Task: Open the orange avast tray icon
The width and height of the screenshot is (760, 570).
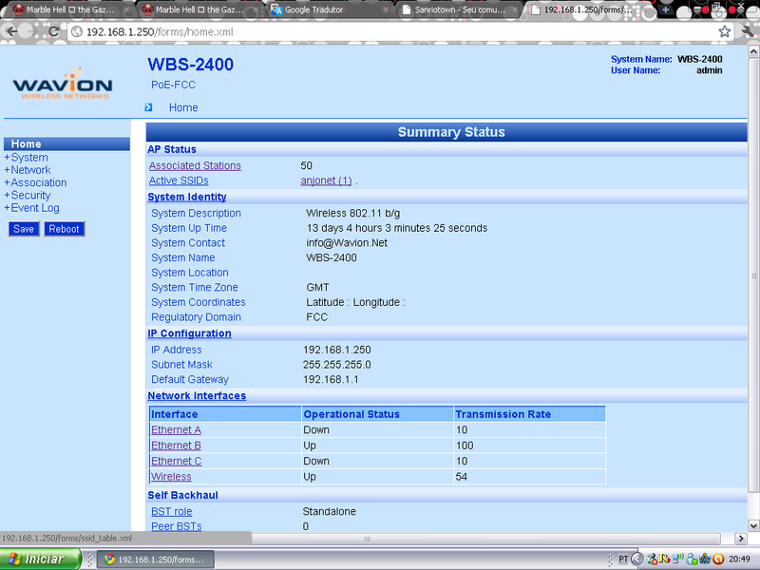Action: (x=718, y=559)
